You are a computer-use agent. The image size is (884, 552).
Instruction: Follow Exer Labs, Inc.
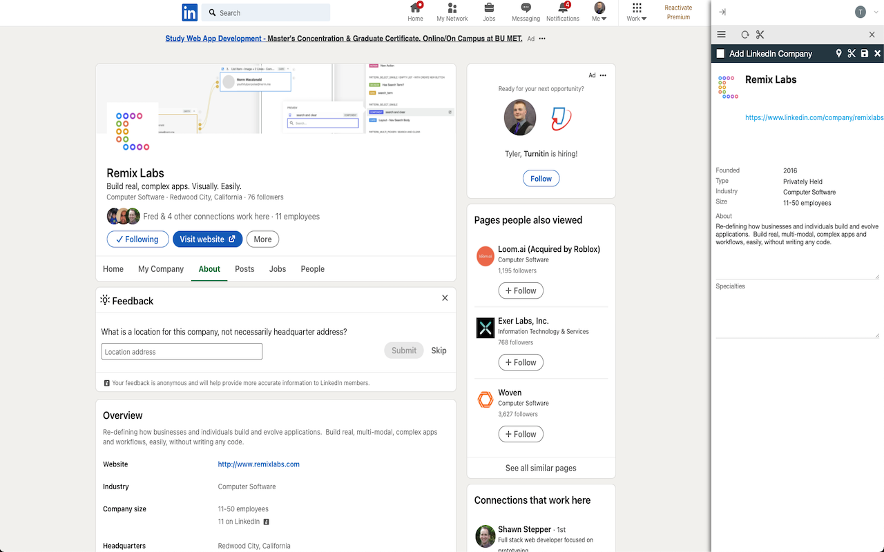521,362
